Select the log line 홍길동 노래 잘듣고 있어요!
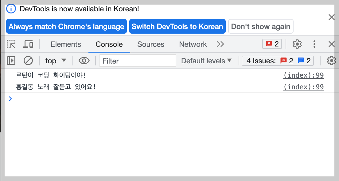Image resolution: width=339 pixels, height=181 pixels. coord(56,87)
